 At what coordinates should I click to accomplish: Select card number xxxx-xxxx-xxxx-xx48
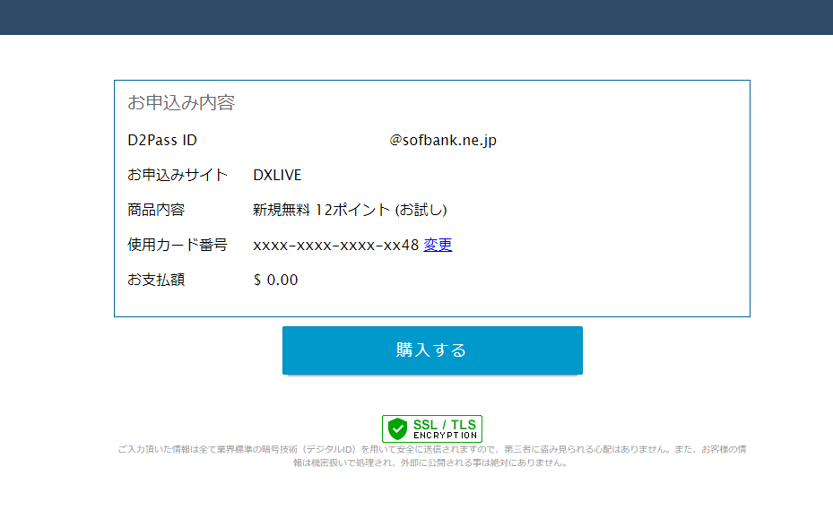point(335,245)
